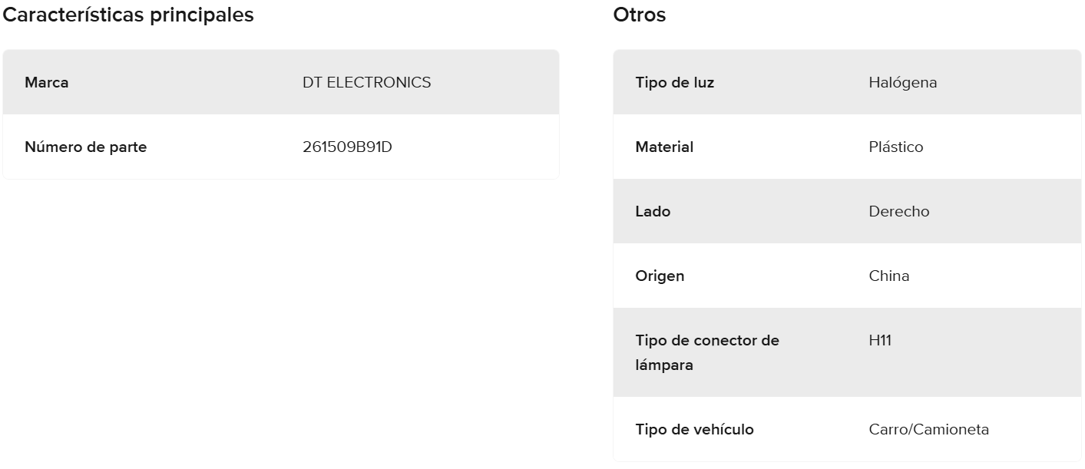The height and width of the screenshot is (469, 1085).
Task: Select the 'Lado' label
Action: pyautogui.click(x=653, y=211)
